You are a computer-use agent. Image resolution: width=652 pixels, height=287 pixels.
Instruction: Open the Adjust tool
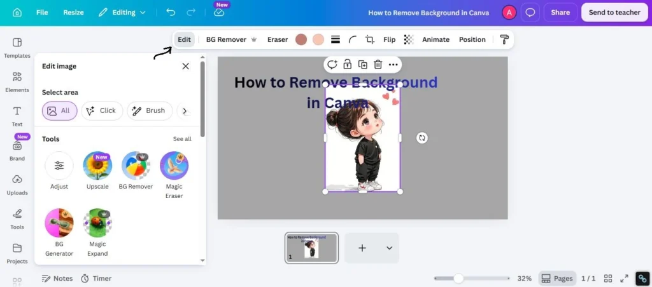click(59, 170)
